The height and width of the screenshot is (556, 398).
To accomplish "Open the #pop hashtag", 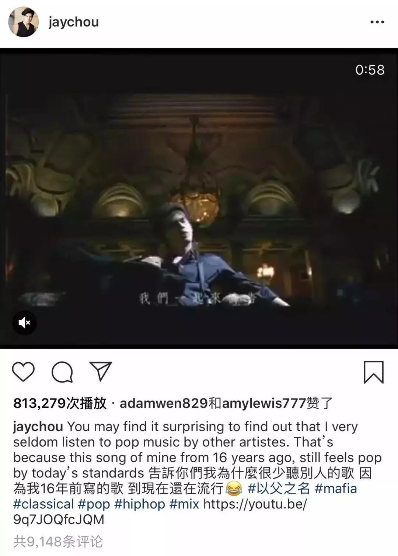I will click(x=94, y=504).
